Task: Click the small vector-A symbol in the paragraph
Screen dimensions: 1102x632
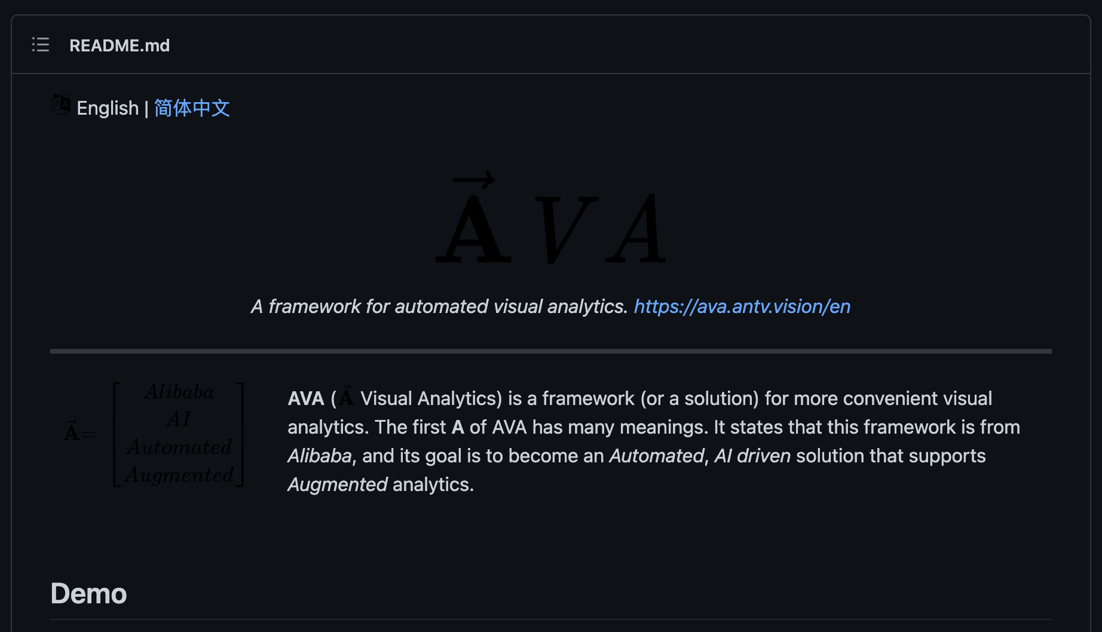Action: pos(345,396)
